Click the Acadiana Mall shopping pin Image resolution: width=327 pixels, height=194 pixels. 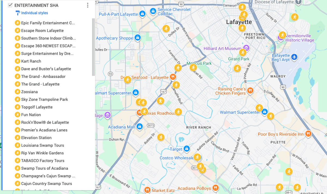[140, 127]
